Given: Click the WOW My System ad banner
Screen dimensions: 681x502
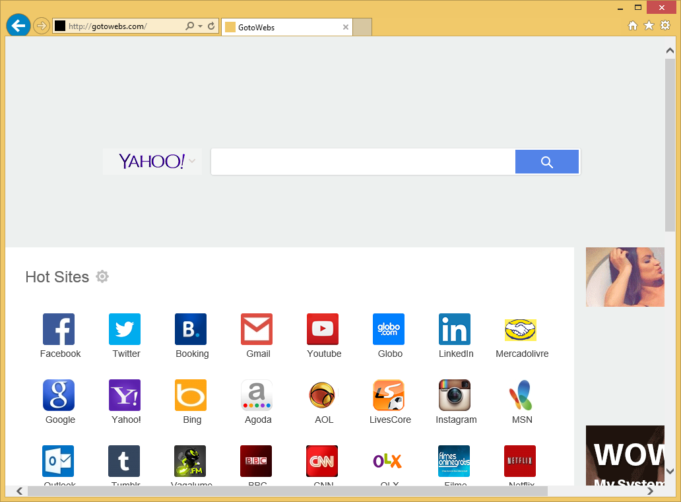Looking at the screenshot, I should point(625,456).
